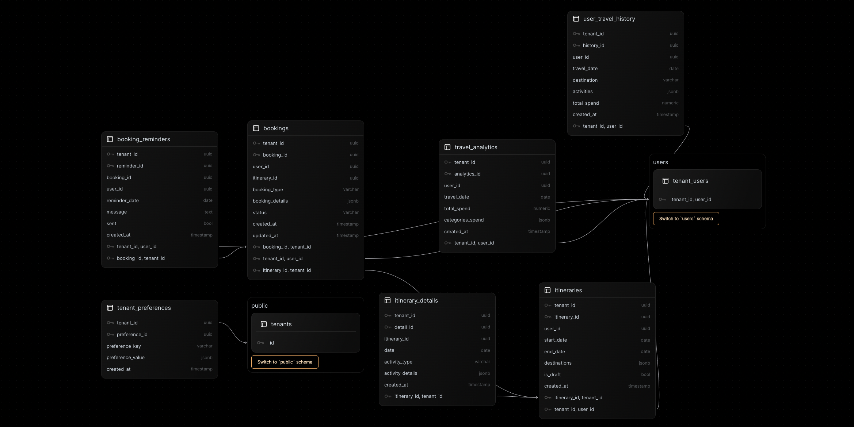Image resolution: width=854 pixels, height=427 pixels.
Task: Switch to the users schema
Action: click(x=686, y=218)
